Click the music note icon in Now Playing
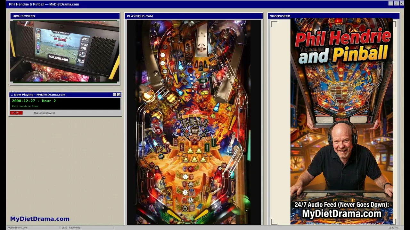410x230 pixels. pyautogui.click(x=12, y=95)
